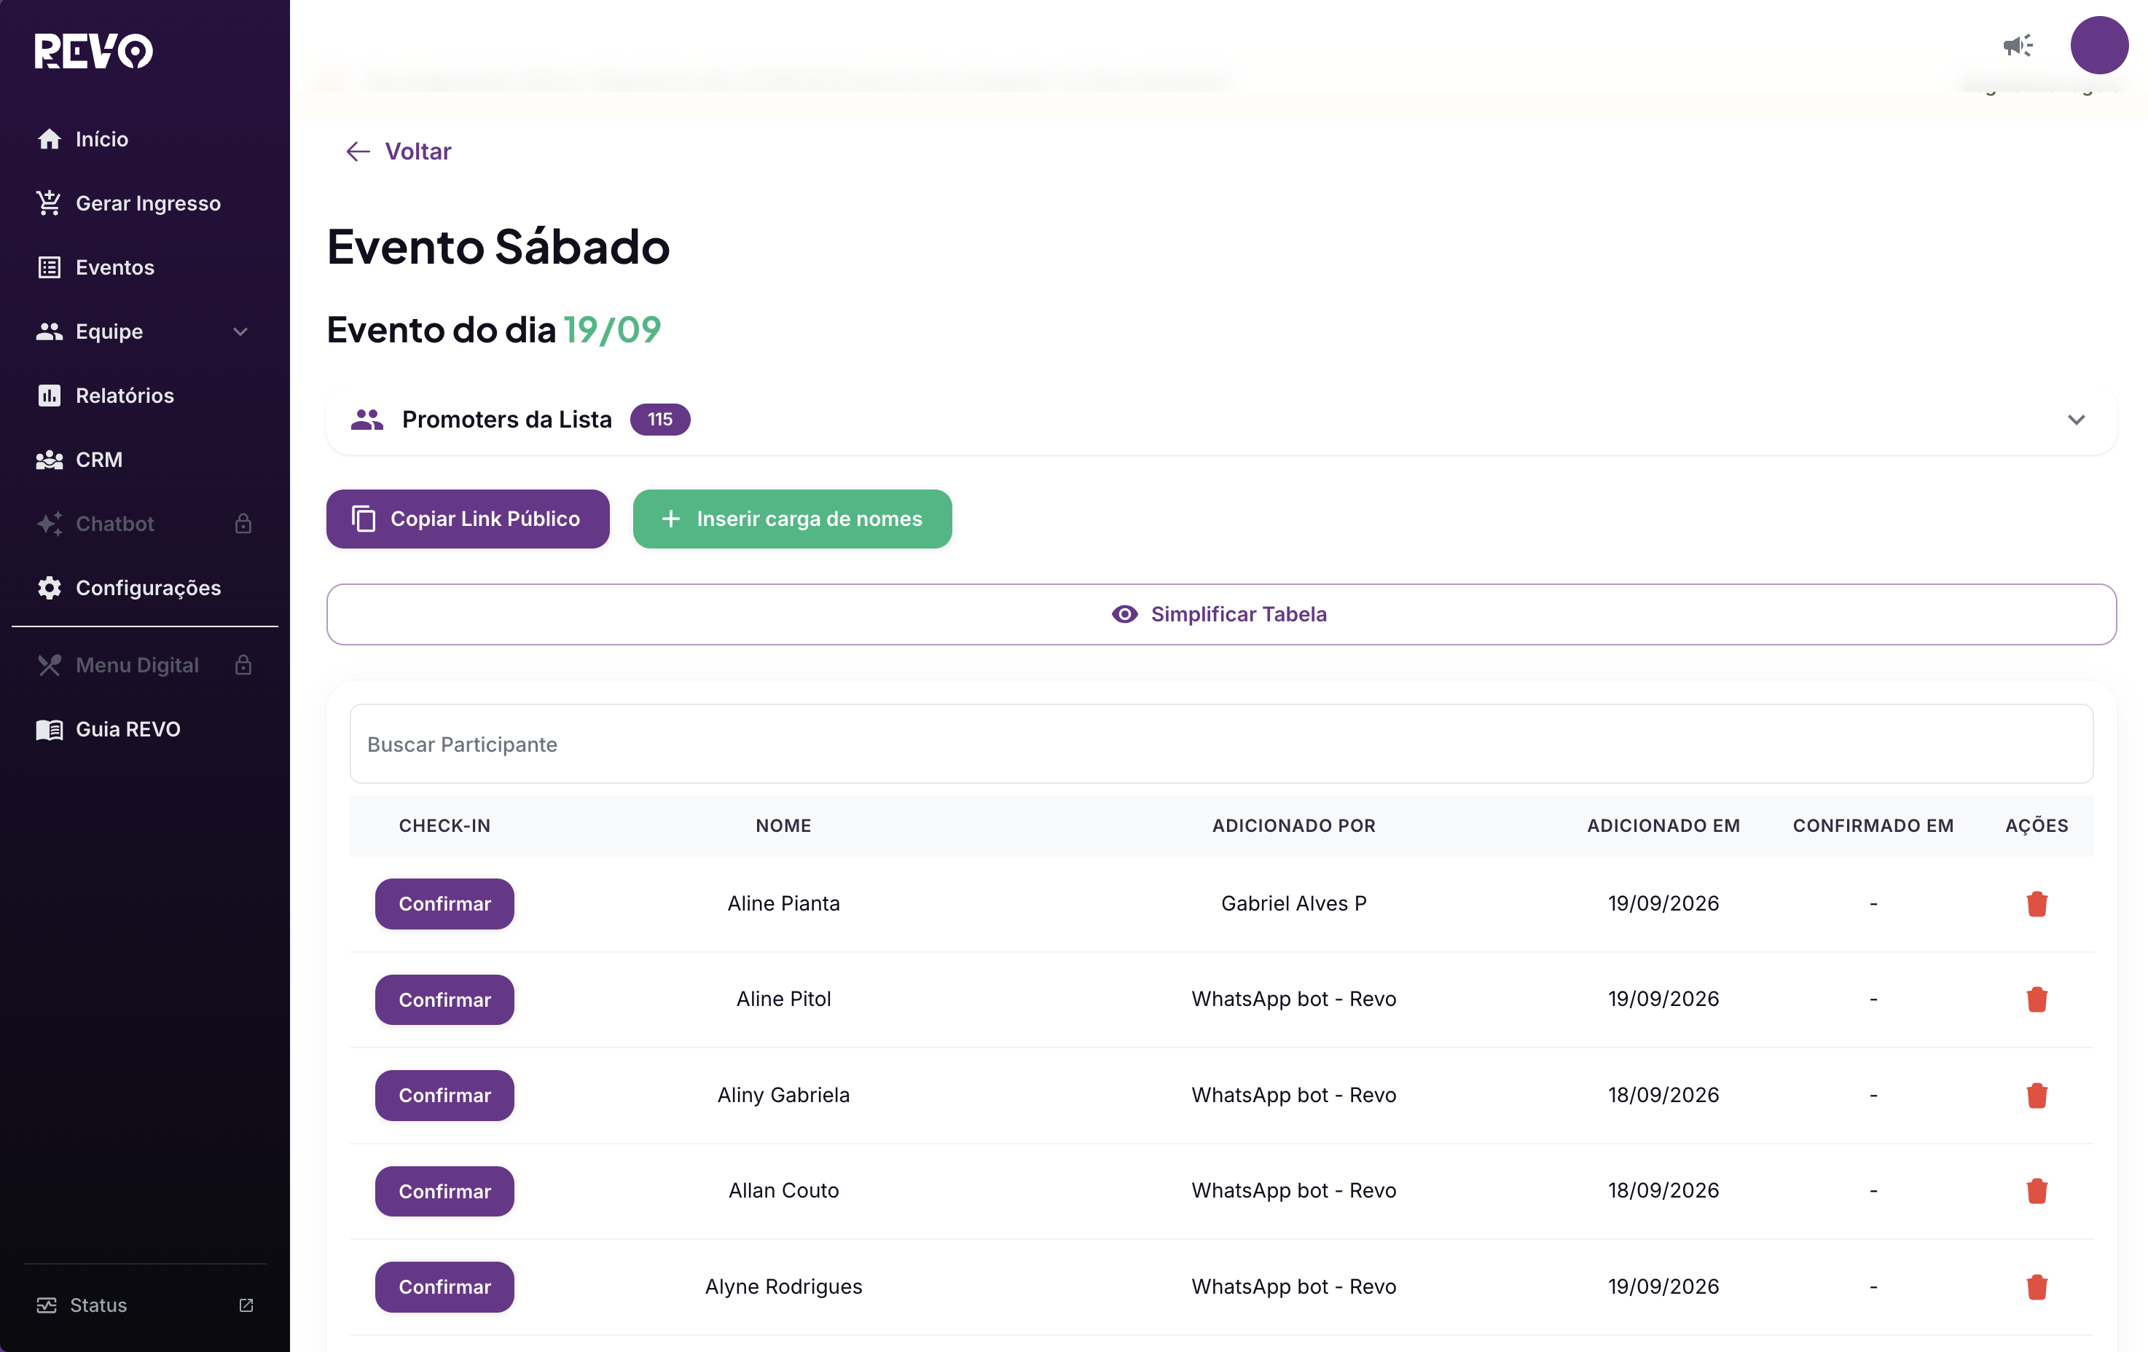Click the Promoters da Lista people icon

click(367, 419)
